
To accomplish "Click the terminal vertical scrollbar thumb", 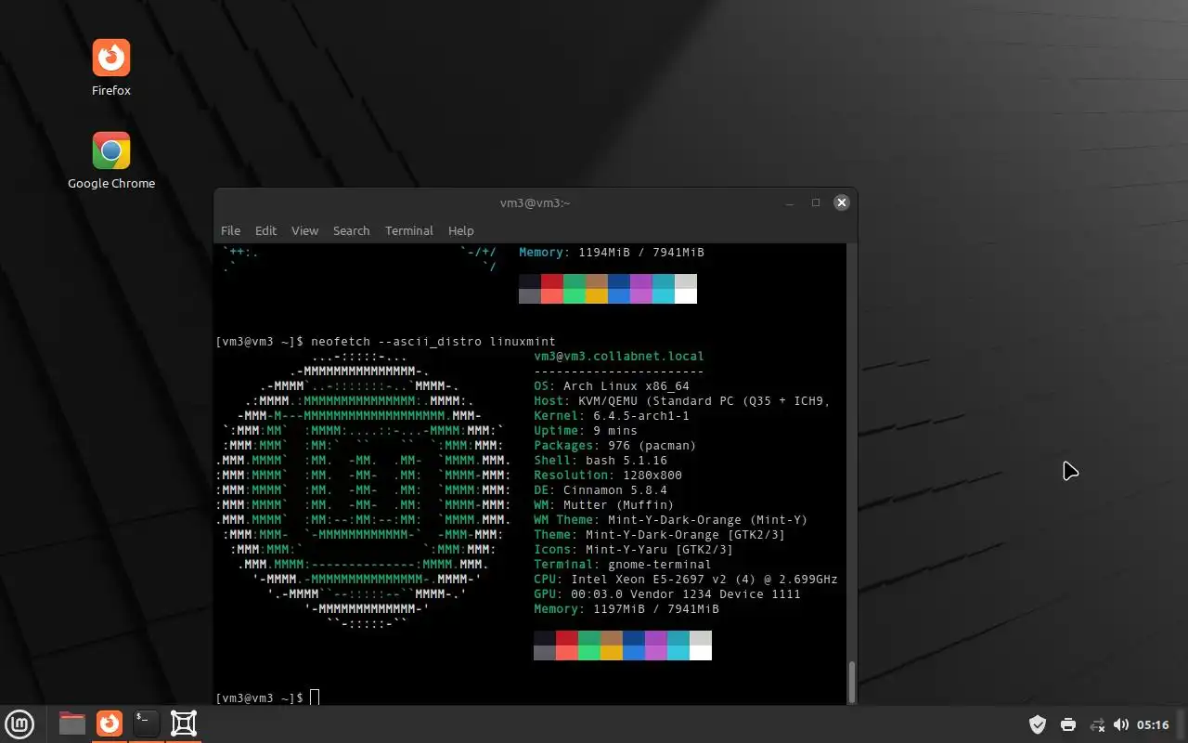I will tap(852, 682).
